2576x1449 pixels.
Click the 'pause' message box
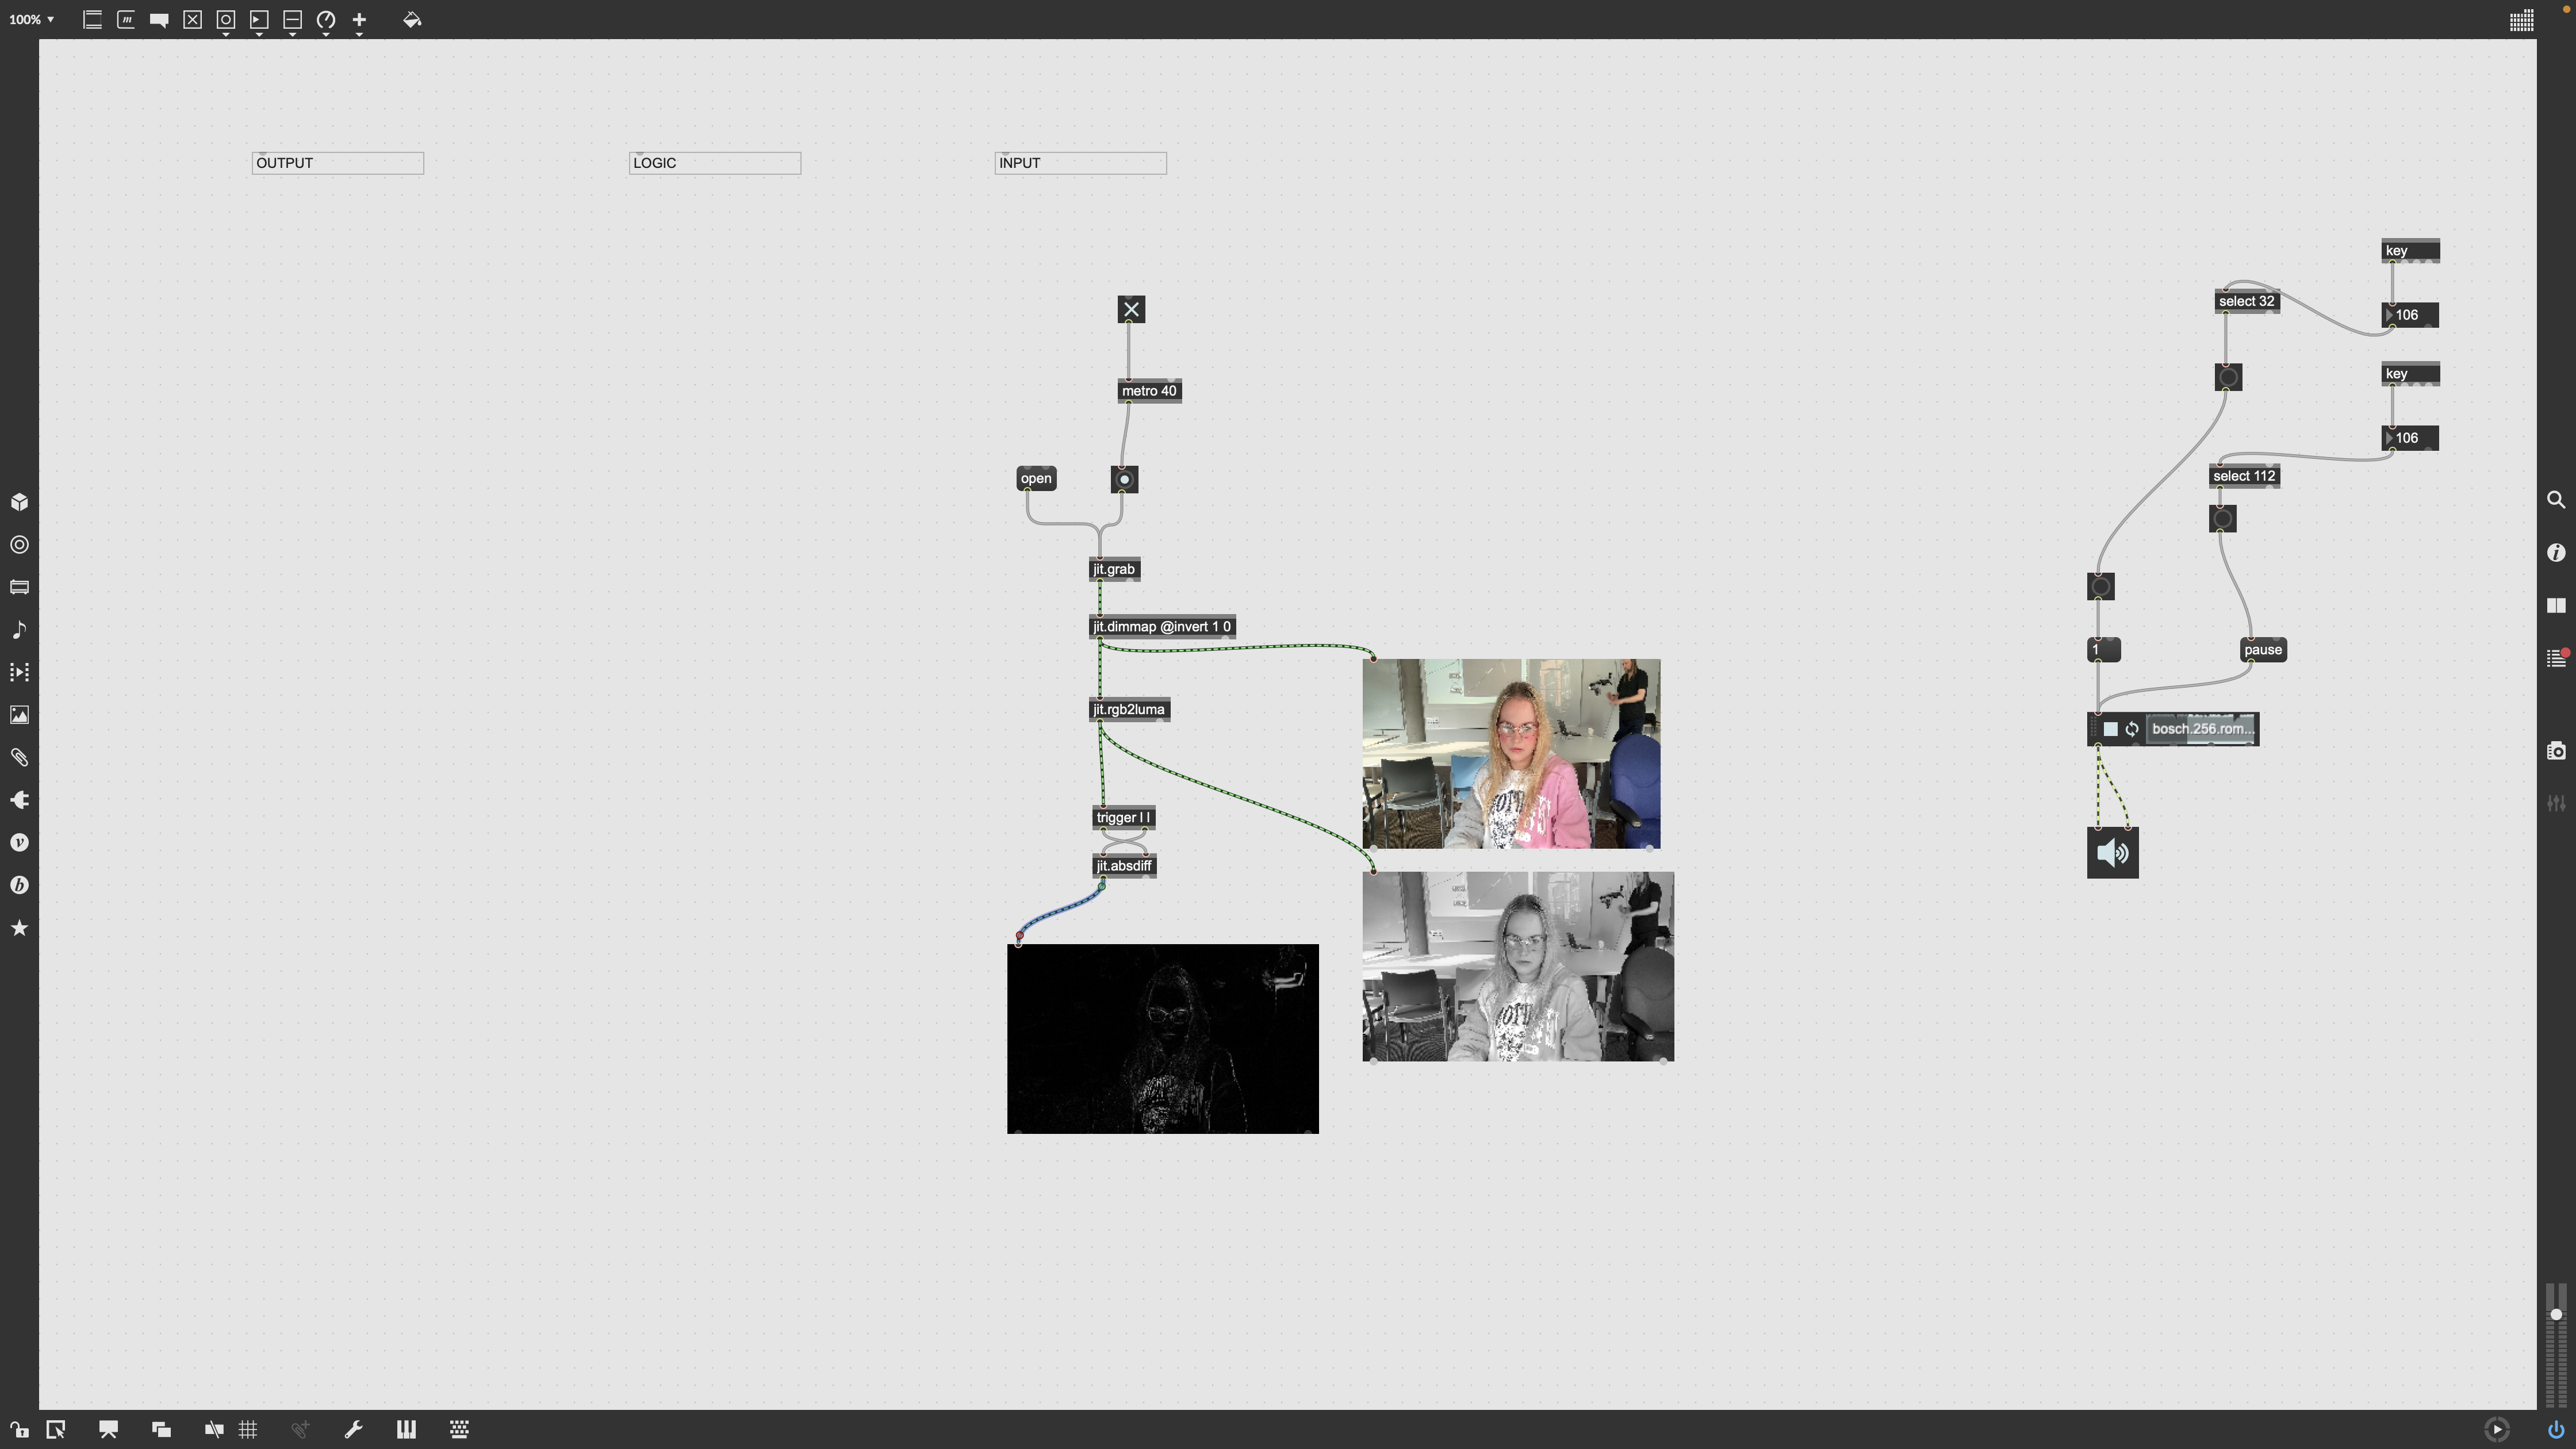coord(2262,650)
